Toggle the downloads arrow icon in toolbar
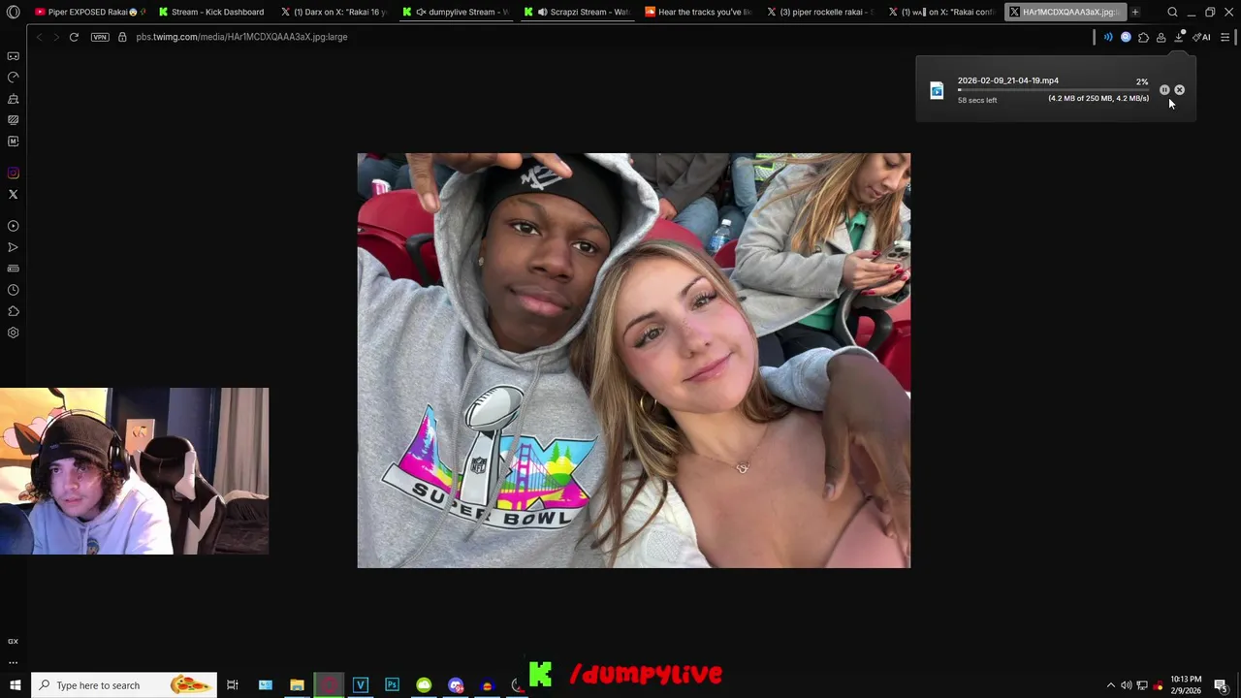This screenshot has width=1241, height=698. tap(1179, 37)
